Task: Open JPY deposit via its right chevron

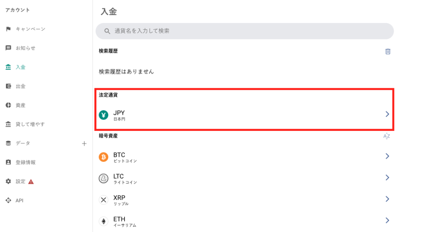Action: 387,114
